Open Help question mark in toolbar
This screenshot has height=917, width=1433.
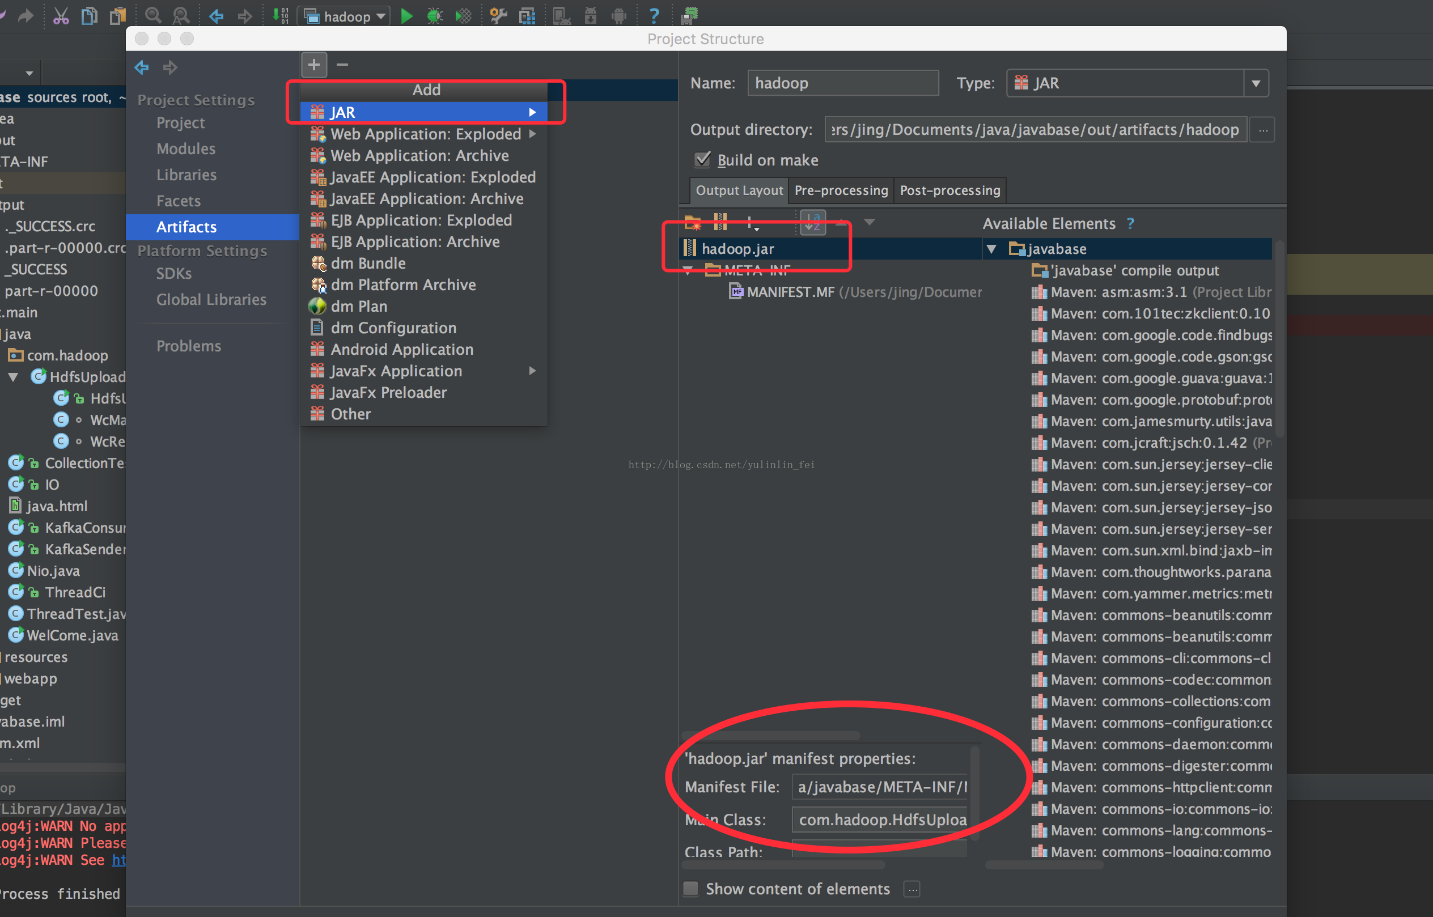click(654, 16)
